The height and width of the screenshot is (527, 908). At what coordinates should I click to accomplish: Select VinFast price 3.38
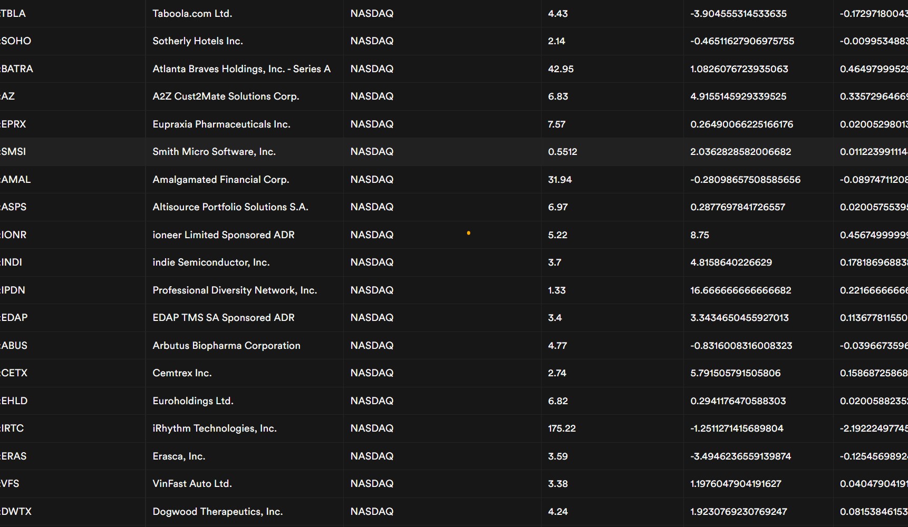tap(558, 484)
